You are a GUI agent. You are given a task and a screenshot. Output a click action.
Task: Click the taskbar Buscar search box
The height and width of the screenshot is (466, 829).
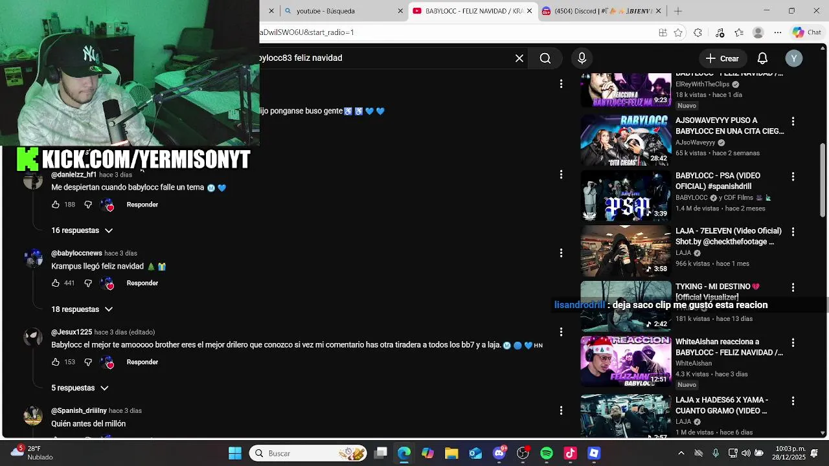[308, 453]
